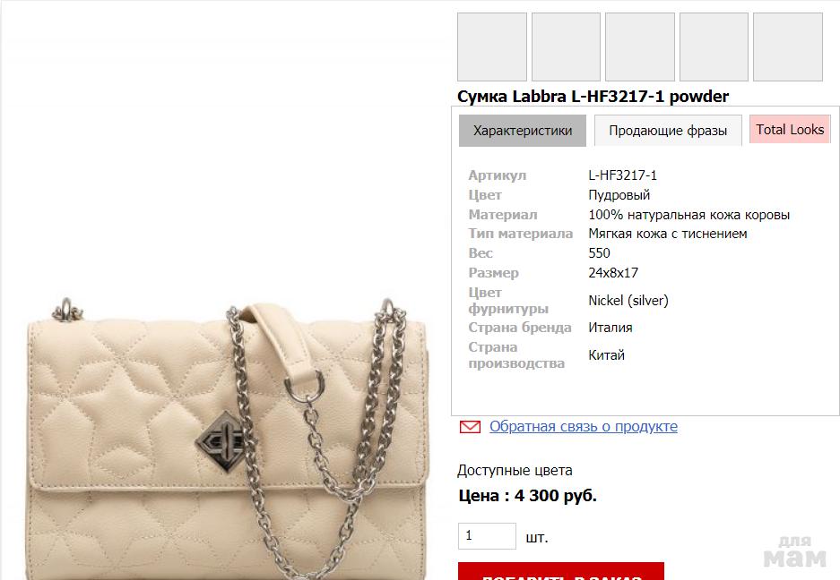Select the pink Total Looks tab
Screen dimensions: 840x580
(790, 130)
